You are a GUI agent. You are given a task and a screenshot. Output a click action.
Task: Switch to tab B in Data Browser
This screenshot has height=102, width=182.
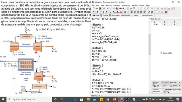point(175,24)
